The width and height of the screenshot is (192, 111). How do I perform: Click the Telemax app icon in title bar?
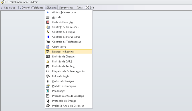(2, 2)
